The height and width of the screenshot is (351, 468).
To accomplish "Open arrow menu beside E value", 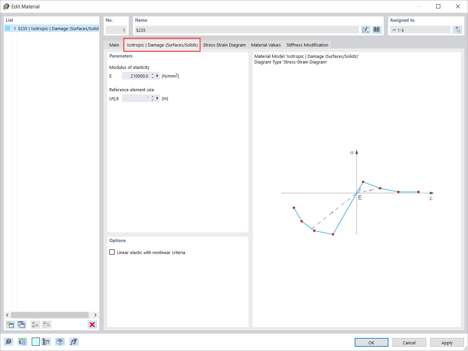I will point(157,76).
